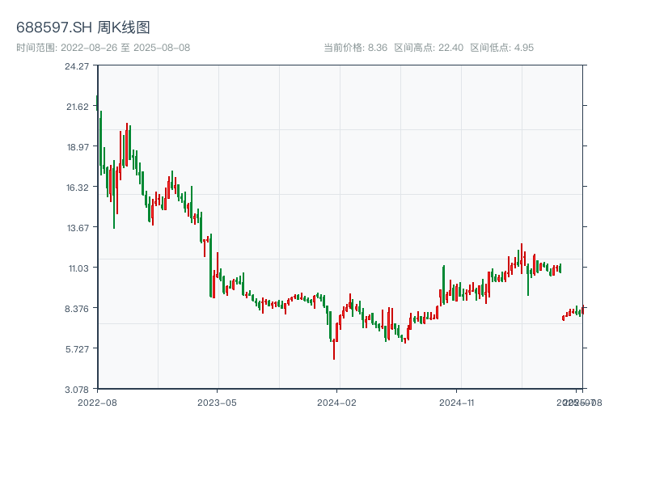647x485 pixels.
Task: Select the 2024-02 date axis label
Action: [x=337, y=402]
